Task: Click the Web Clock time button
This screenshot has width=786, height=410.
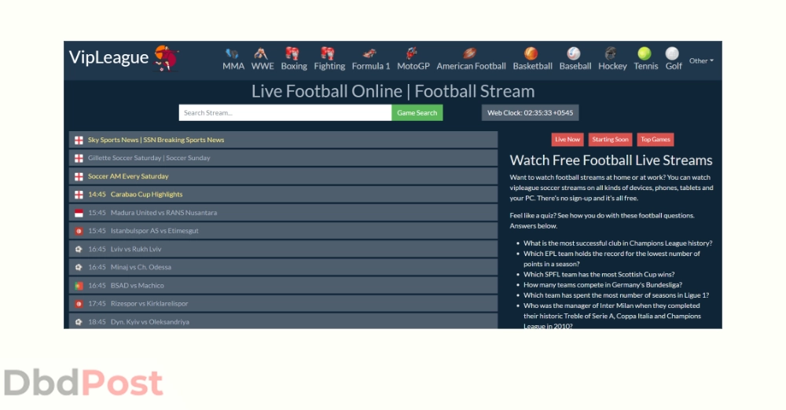Action: [530, 113]
